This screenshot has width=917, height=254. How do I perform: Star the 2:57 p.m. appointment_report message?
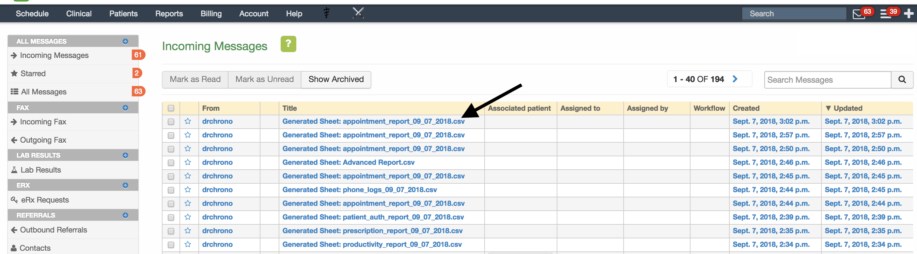coord(188,135)
